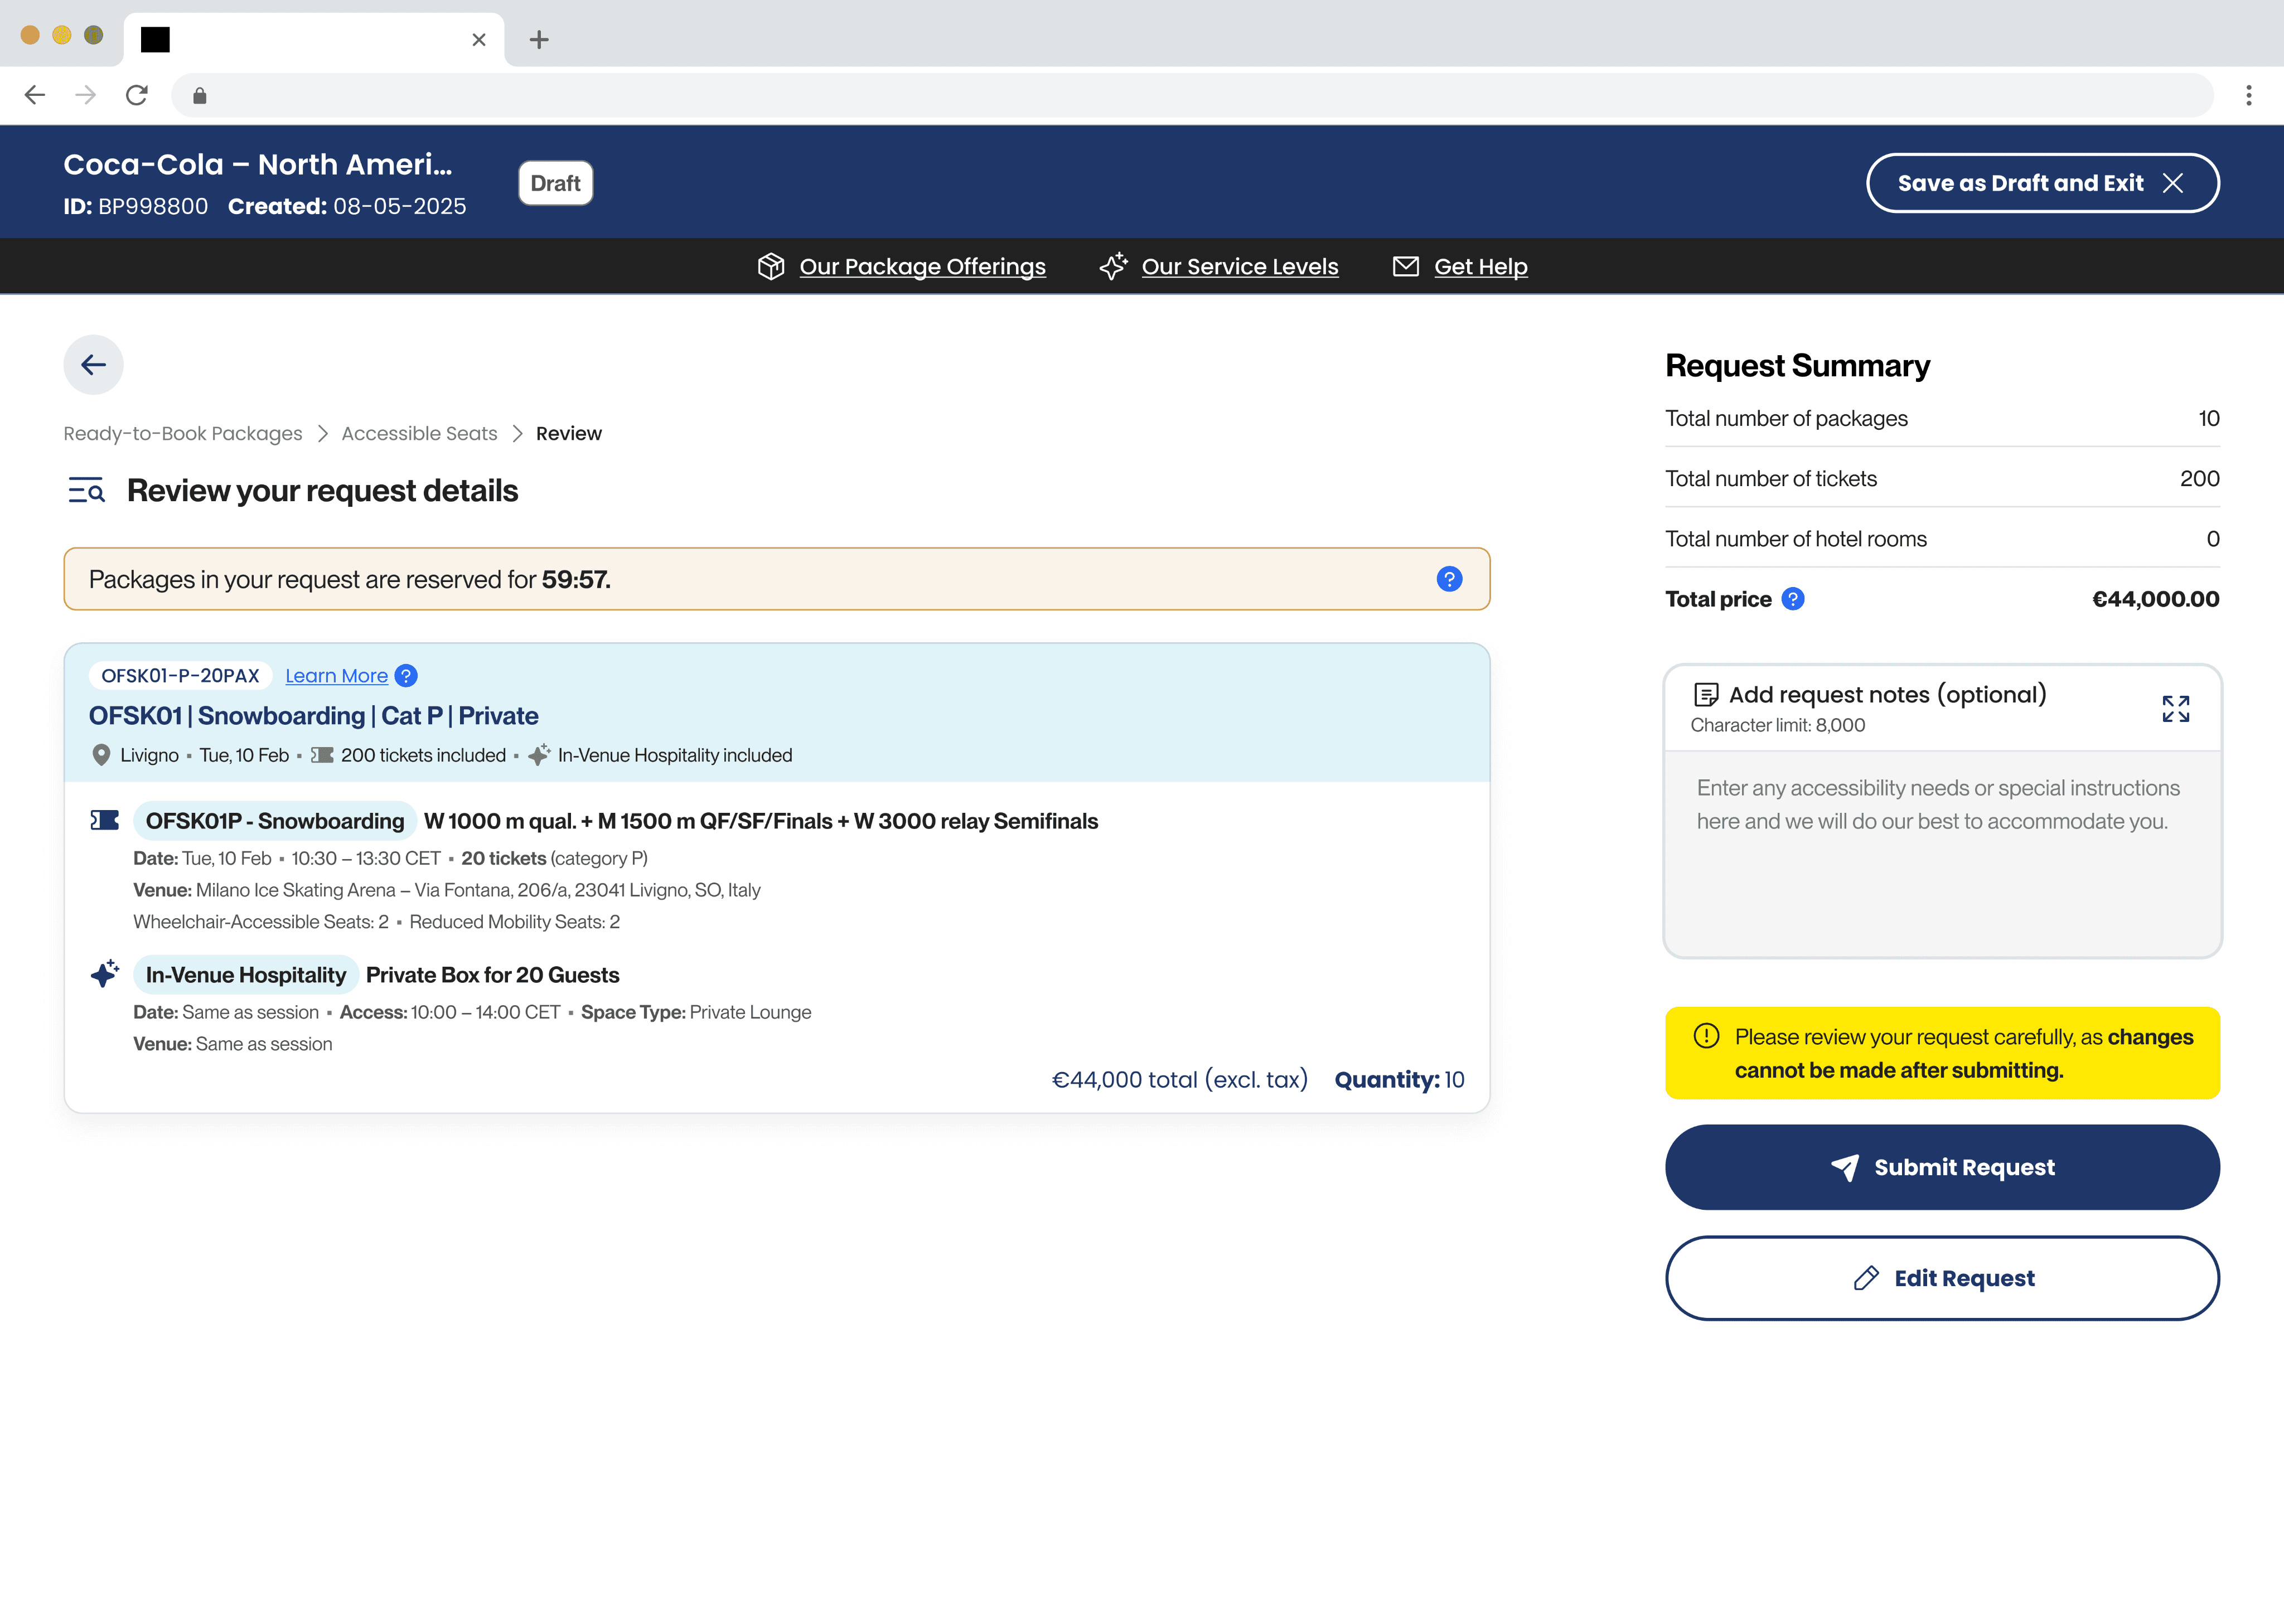
Task: Click help icon next to Learn More
Action: pyautogui.click(x=406, y=676)
